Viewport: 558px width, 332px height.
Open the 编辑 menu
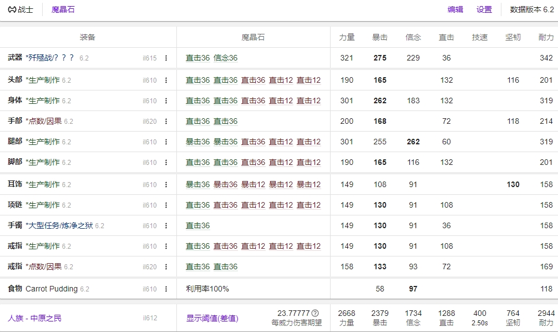pos(454,9)
